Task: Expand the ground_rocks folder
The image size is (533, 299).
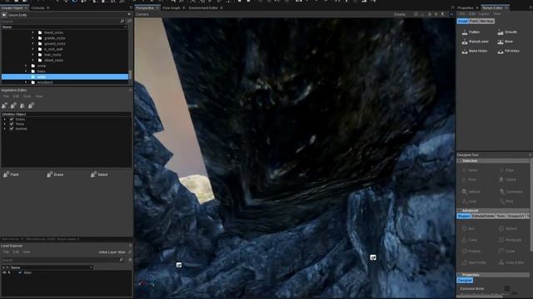Action: (32, 43)
